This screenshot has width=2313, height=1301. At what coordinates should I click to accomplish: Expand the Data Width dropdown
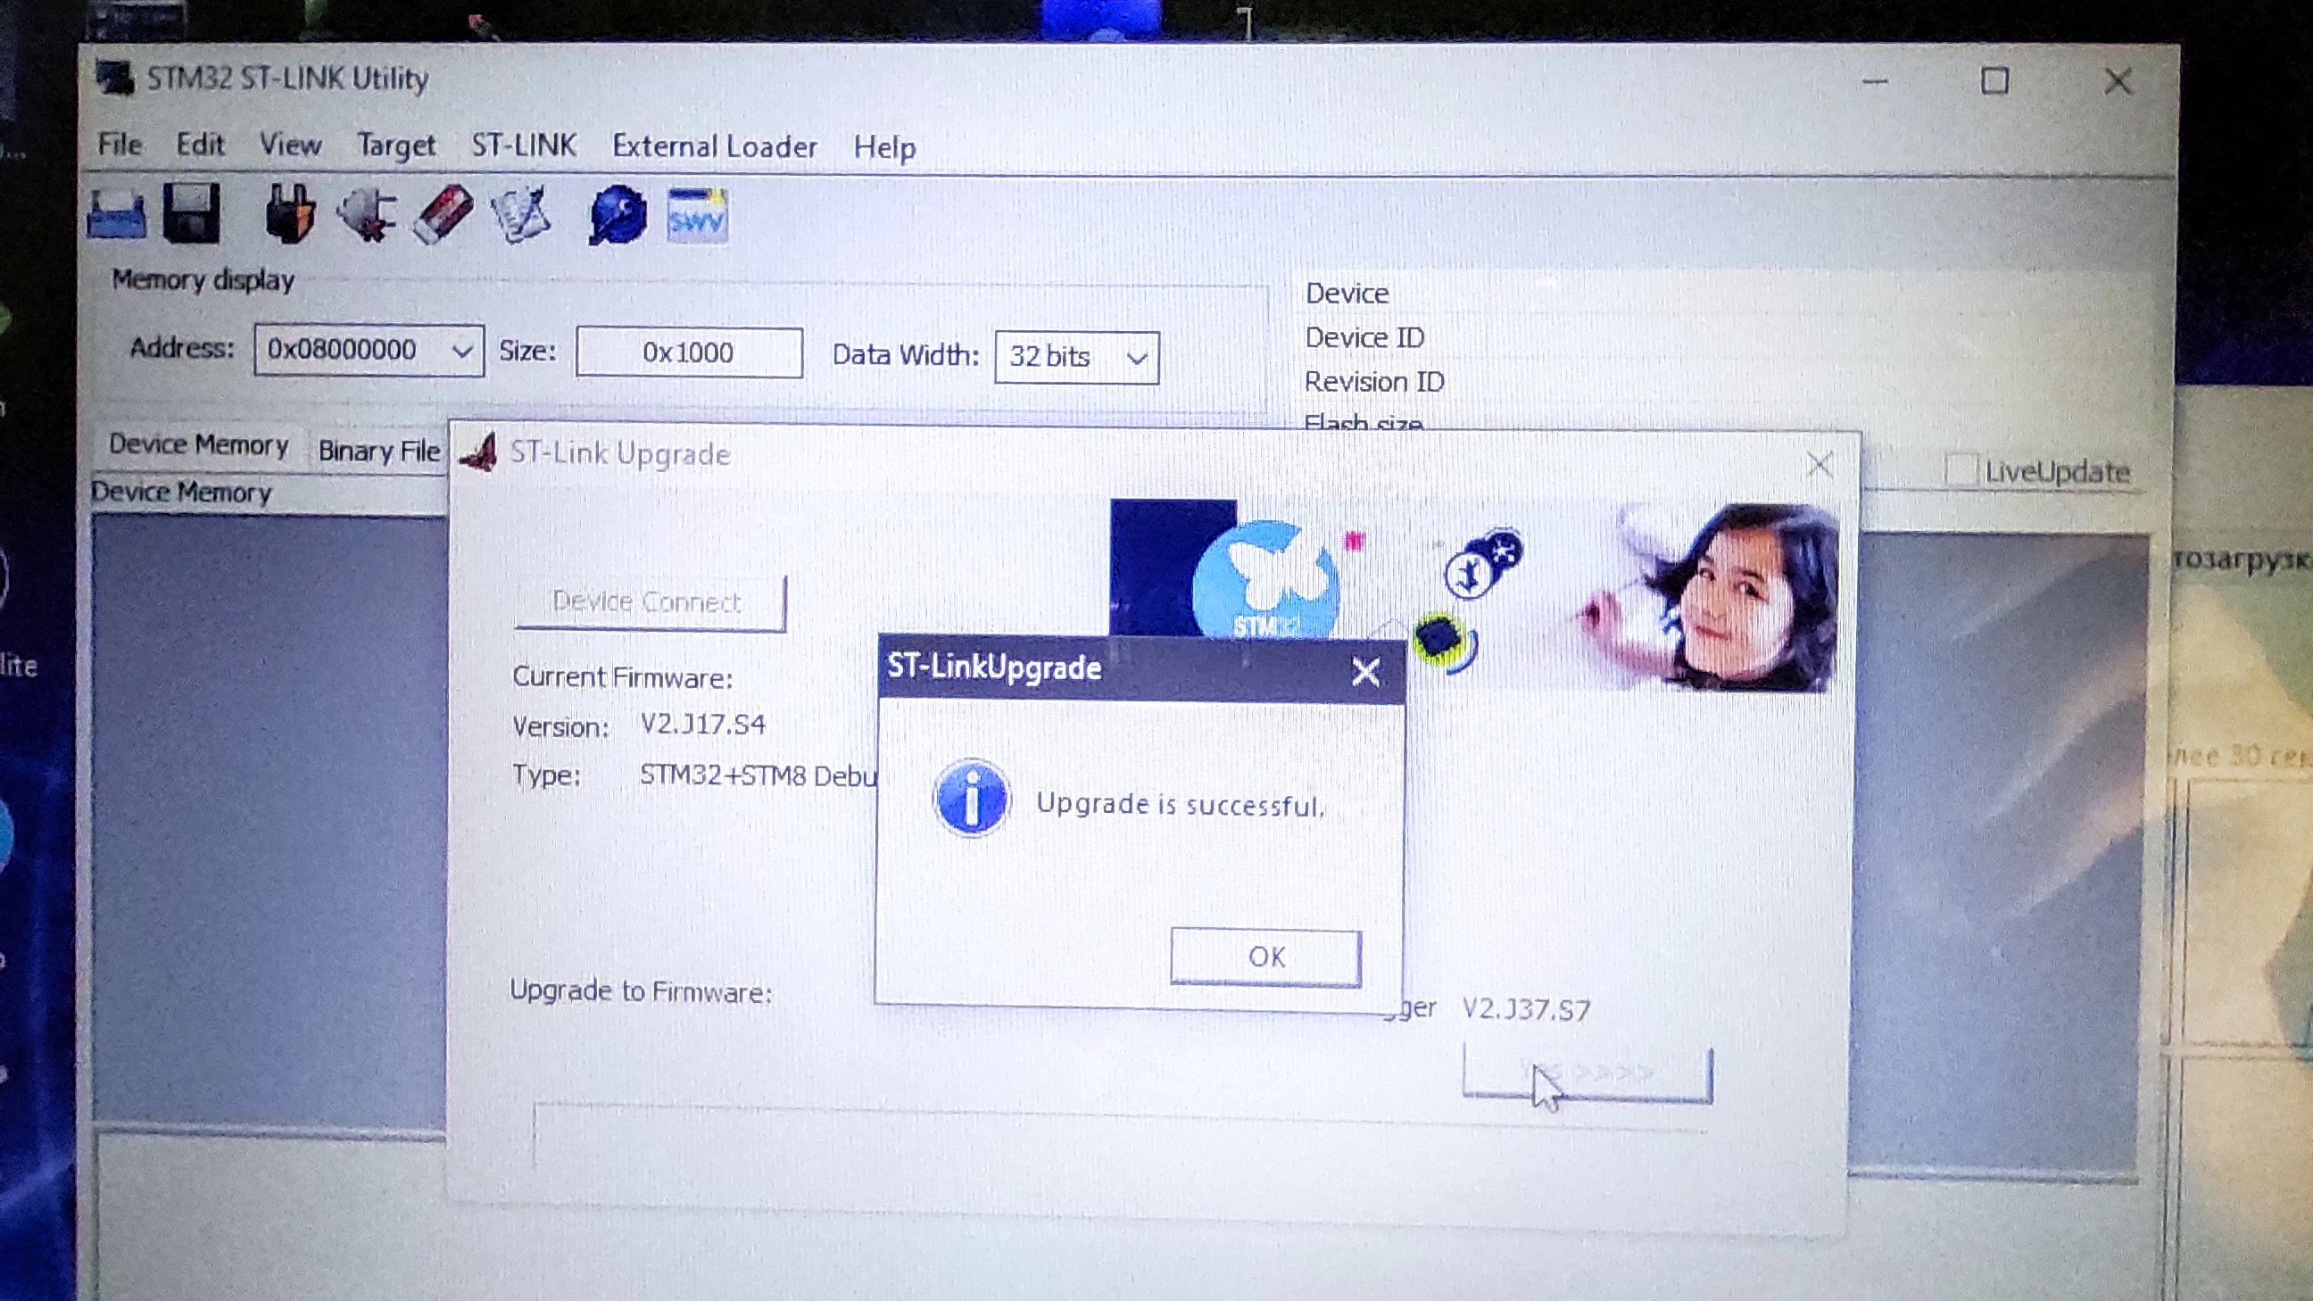click(1137, 358)
